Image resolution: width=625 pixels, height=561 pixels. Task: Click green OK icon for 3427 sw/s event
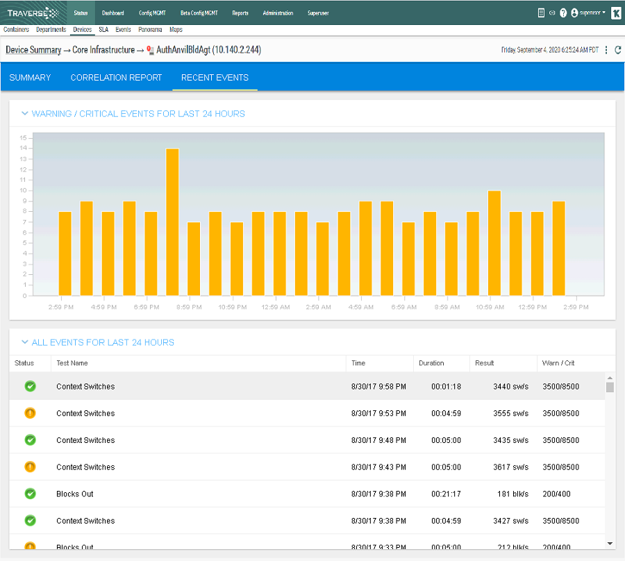[x=31, y=520]
